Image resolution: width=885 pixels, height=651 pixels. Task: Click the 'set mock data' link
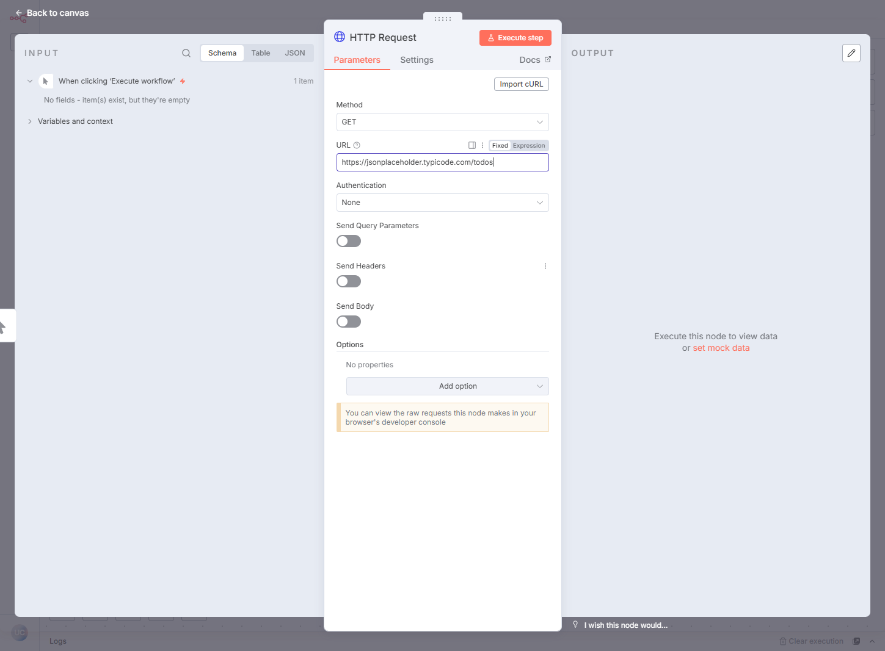click(x=721, y=348)
